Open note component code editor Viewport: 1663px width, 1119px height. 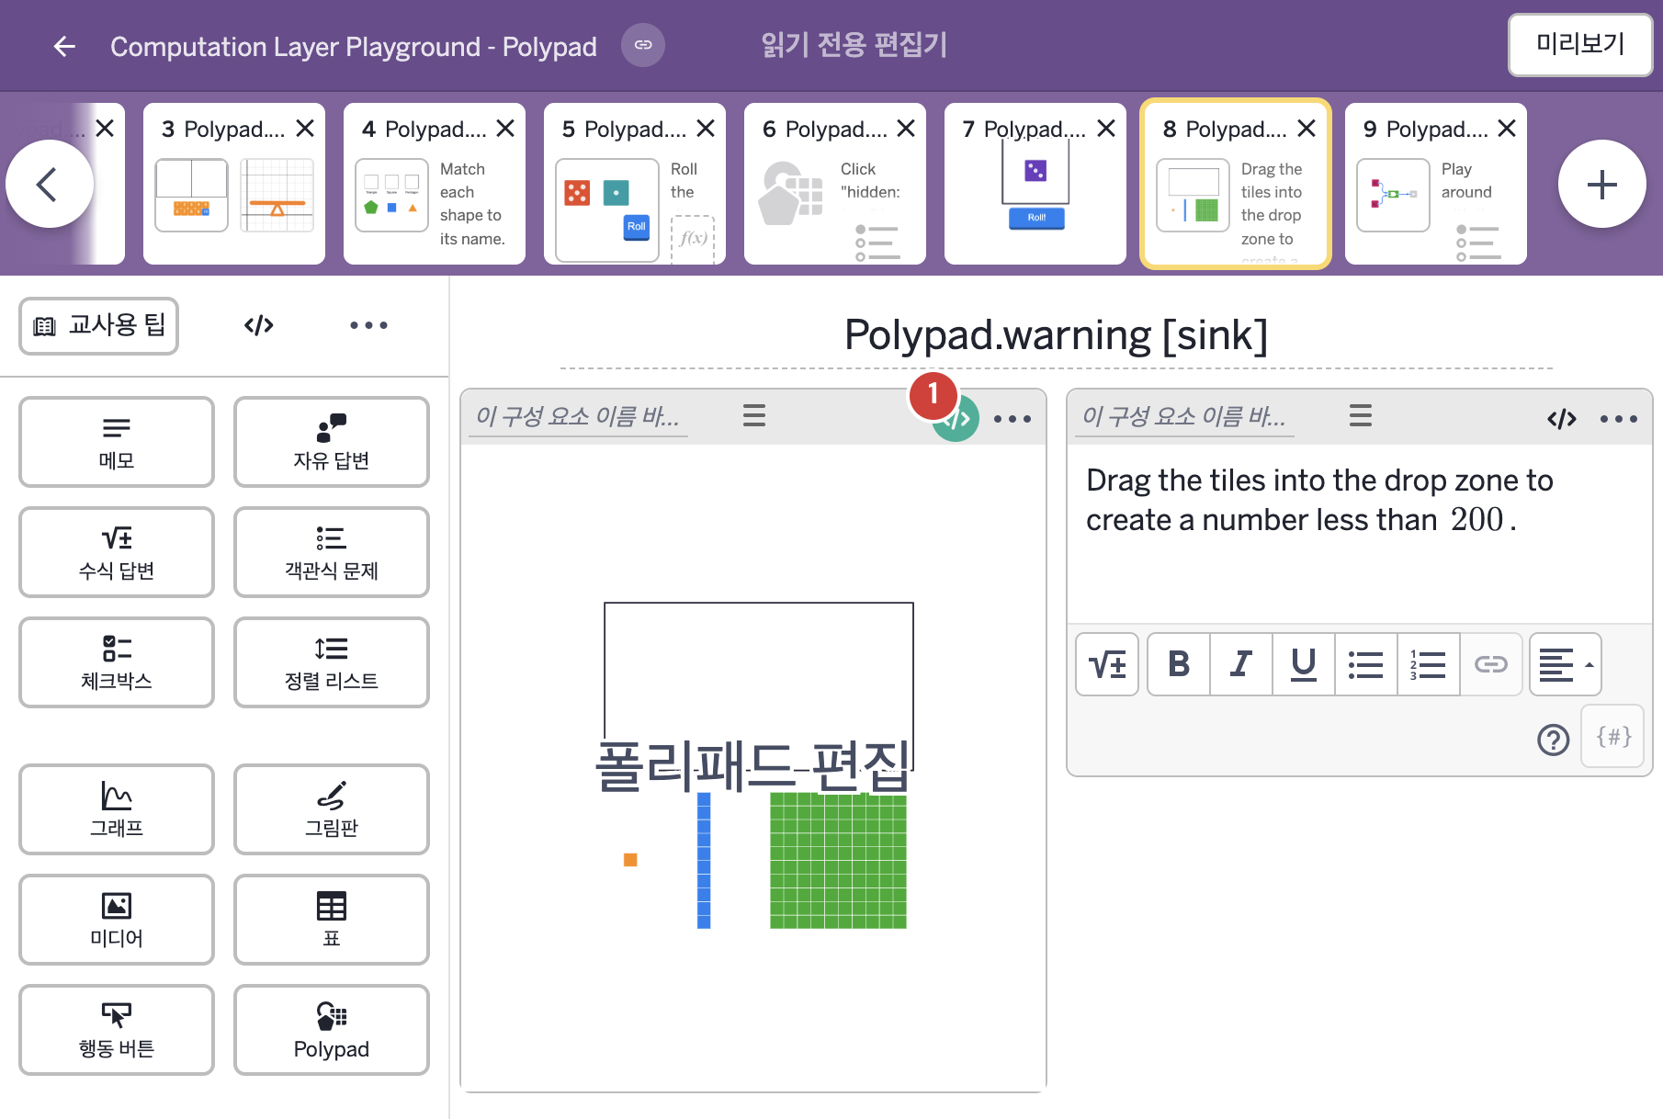pos(1562,419)
